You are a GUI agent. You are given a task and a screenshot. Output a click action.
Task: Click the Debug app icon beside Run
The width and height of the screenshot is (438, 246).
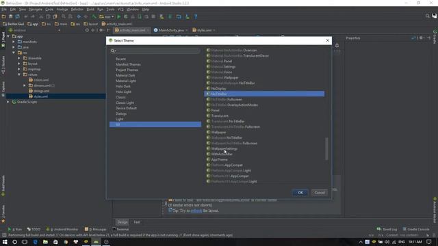126,16
